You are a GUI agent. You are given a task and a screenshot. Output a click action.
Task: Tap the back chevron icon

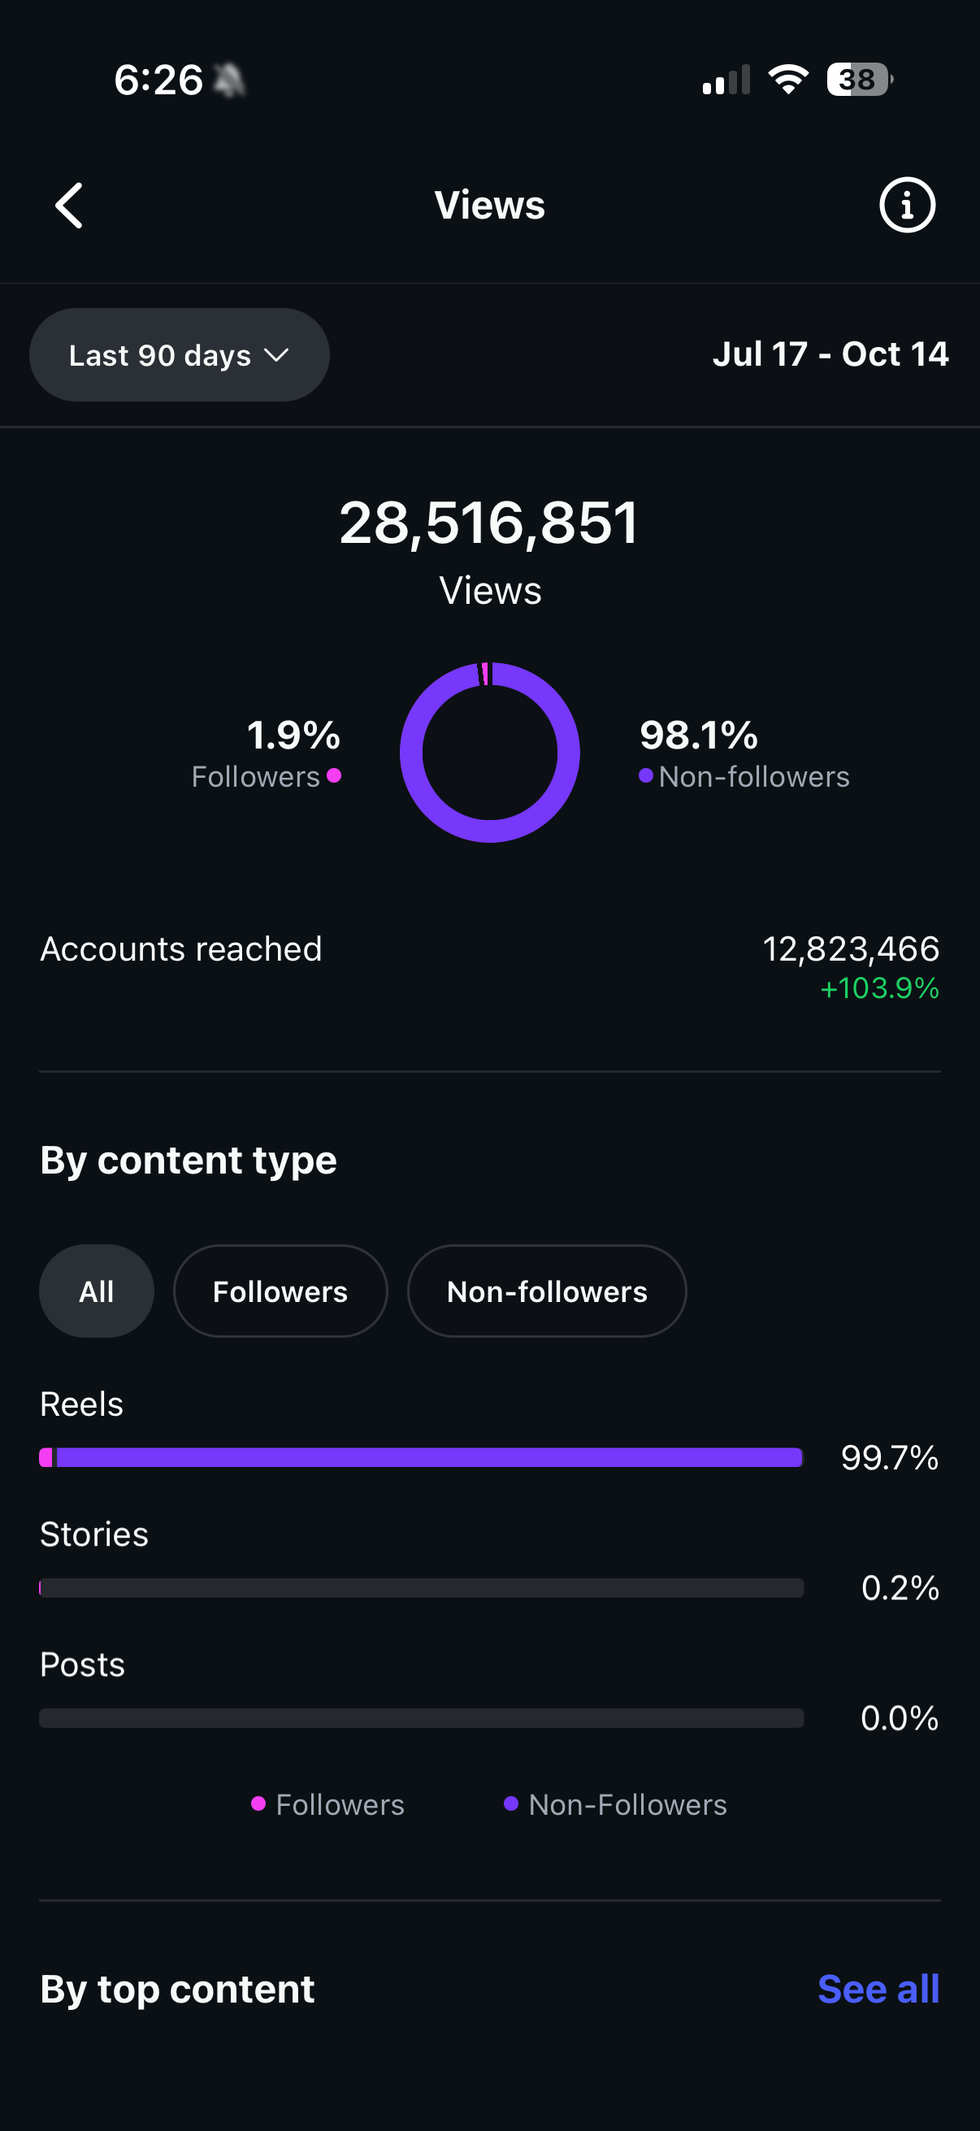[x=69, y=204]
